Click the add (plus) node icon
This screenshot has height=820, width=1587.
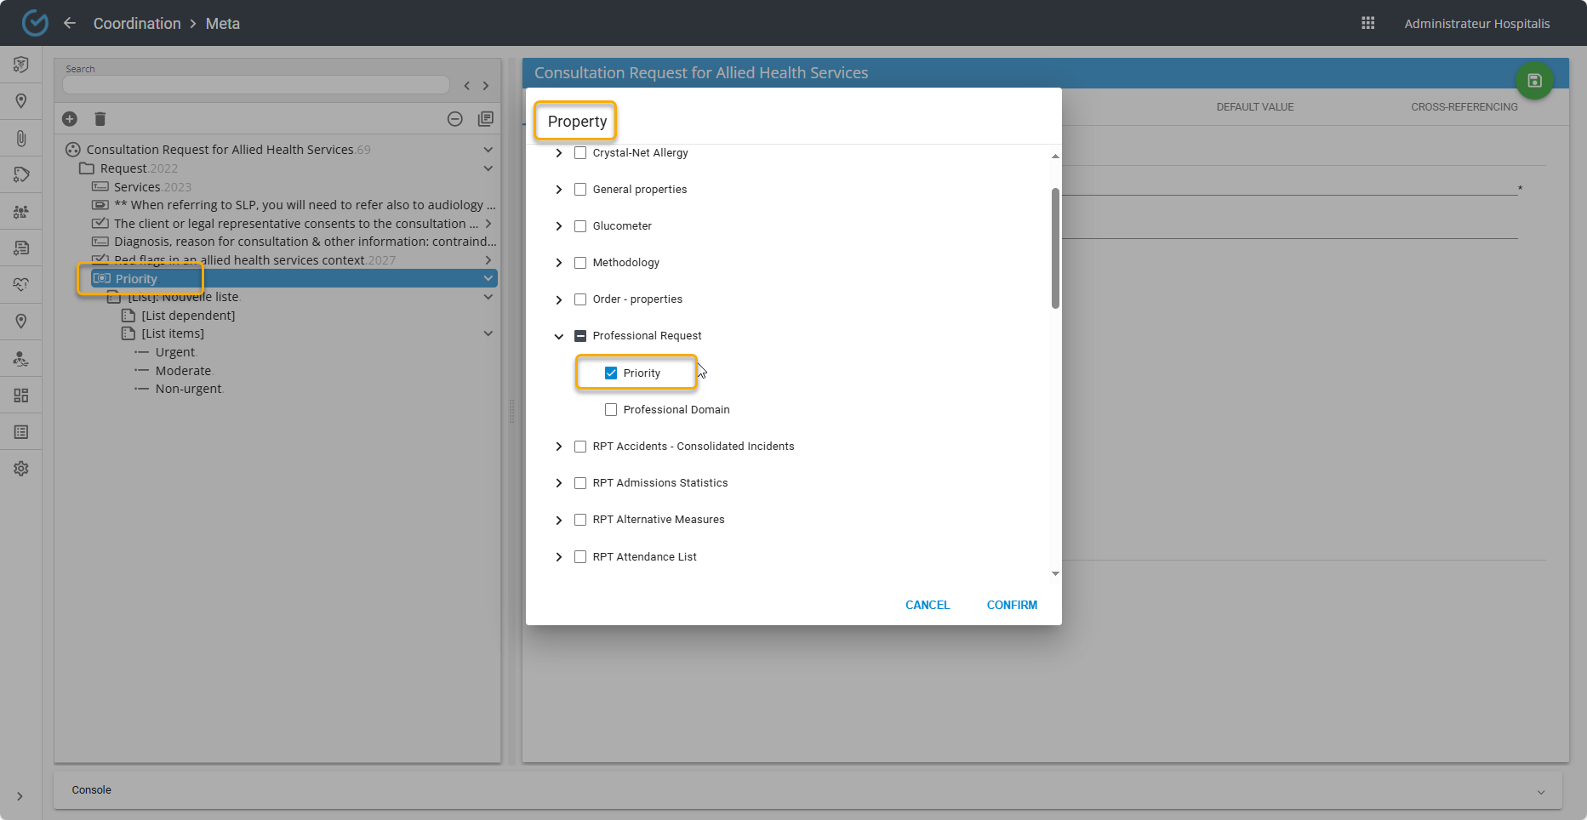[70, 119]
